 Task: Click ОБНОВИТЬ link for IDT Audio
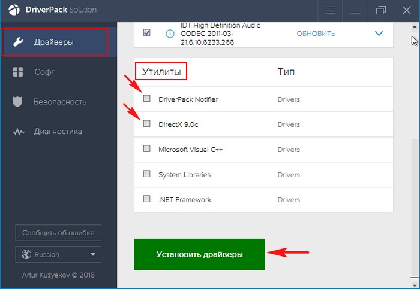[x=317, y=34]
